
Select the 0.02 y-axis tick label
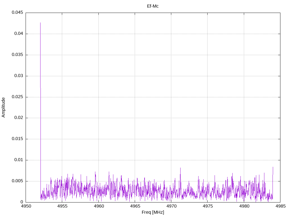[18, 118]
